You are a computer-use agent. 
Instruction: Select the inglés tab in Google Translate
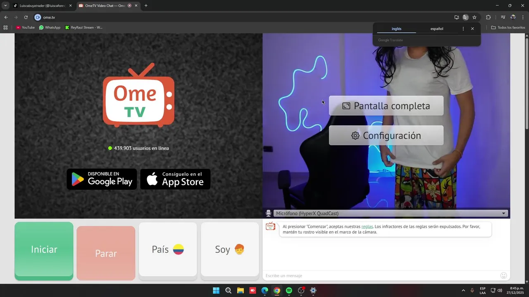click(396, 29)
